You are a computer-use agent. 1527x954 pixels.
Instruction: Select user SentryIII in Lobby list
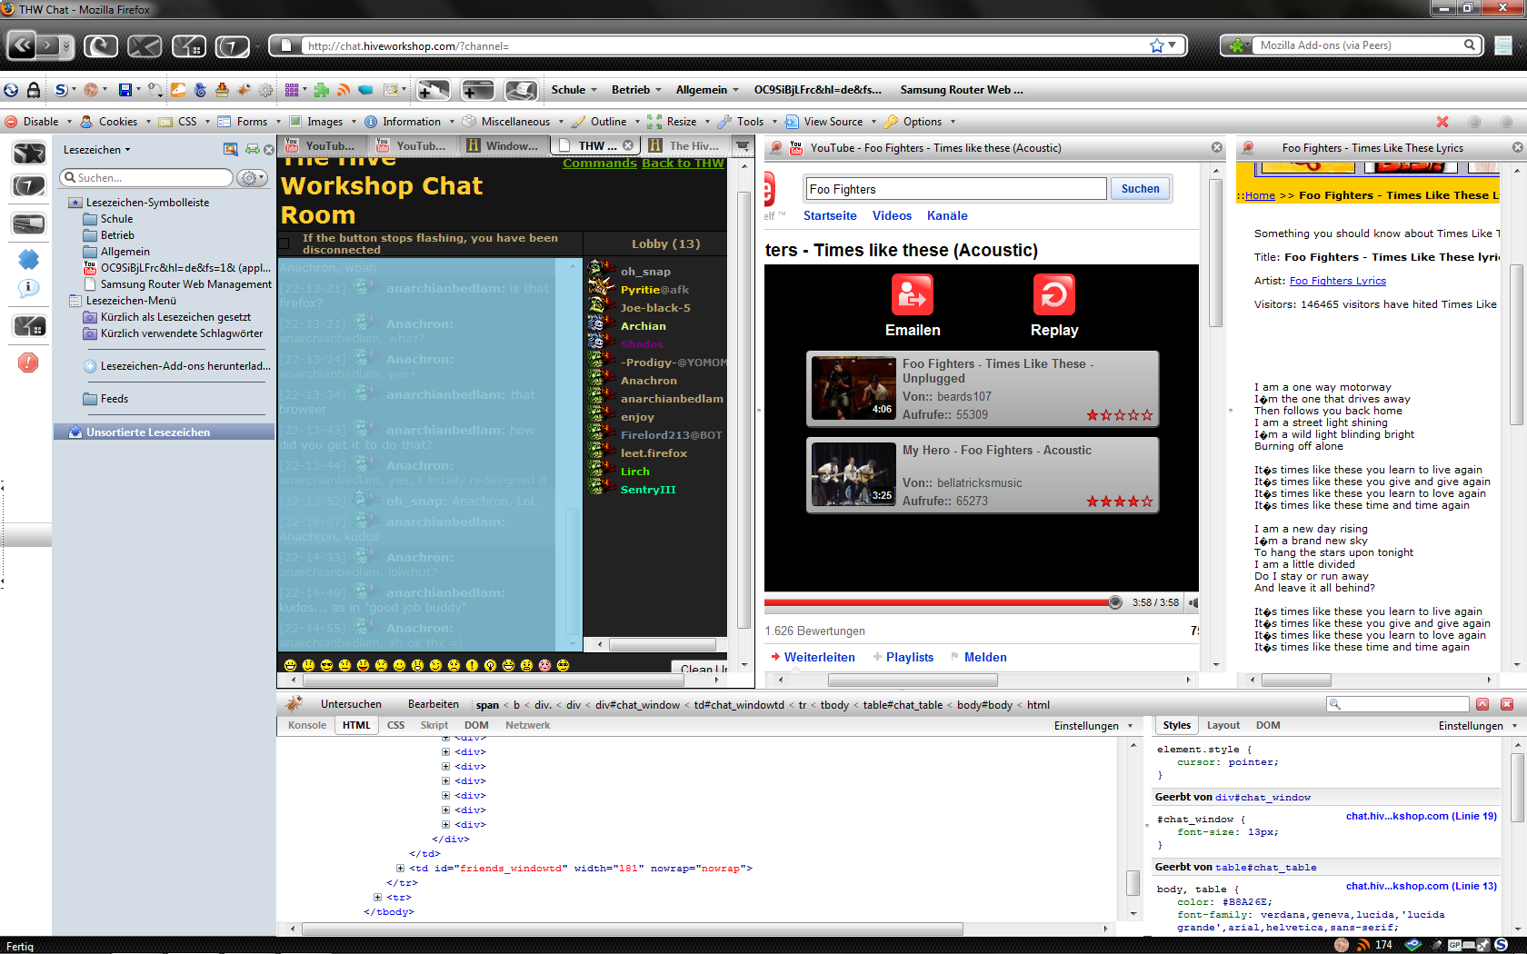coord(648,490)
